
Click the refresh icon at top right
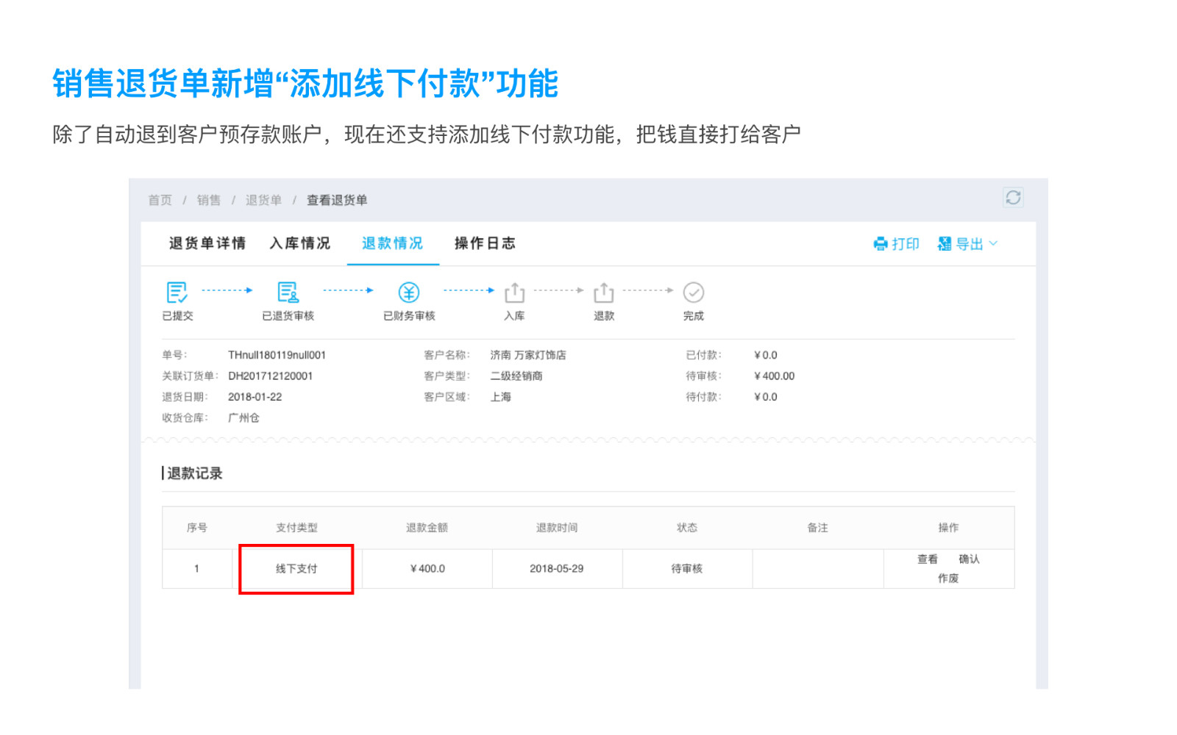pos(1013,198)
